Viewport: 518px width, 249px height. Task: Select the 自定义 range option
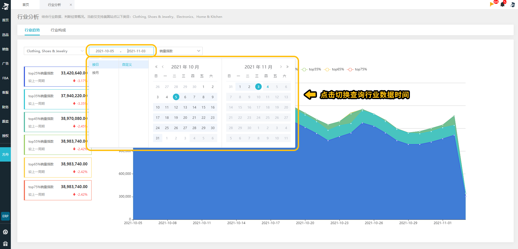point(134,65)
